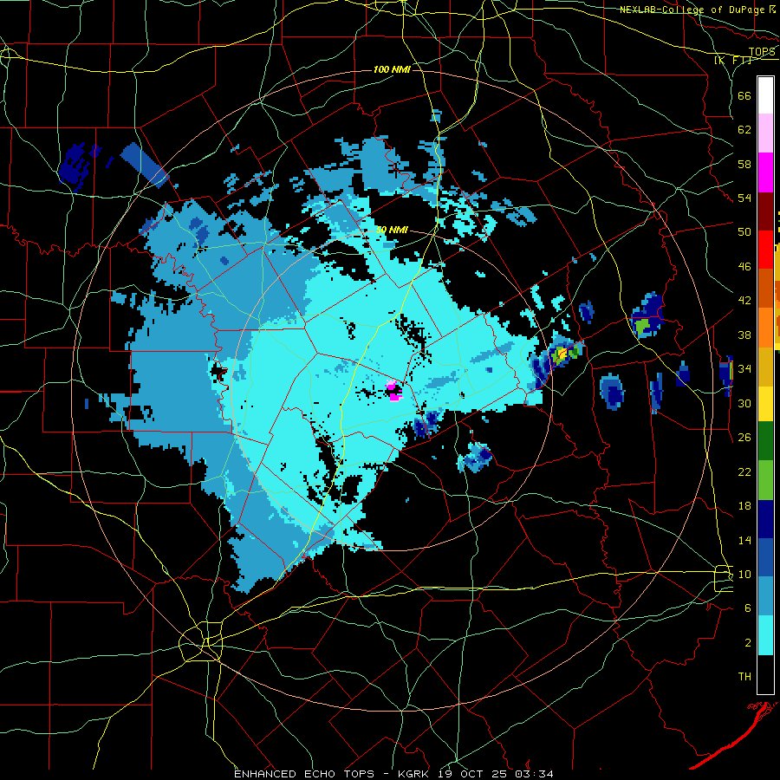Click the legend value '30'
Viewport: 780px width, 780px height.
coord(744,403)
